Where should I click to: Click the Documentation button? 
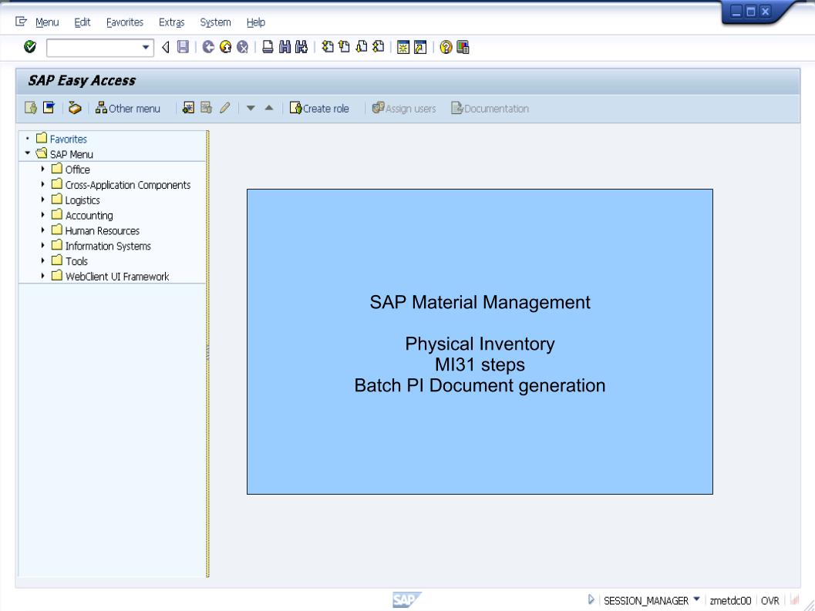point(490,108)
